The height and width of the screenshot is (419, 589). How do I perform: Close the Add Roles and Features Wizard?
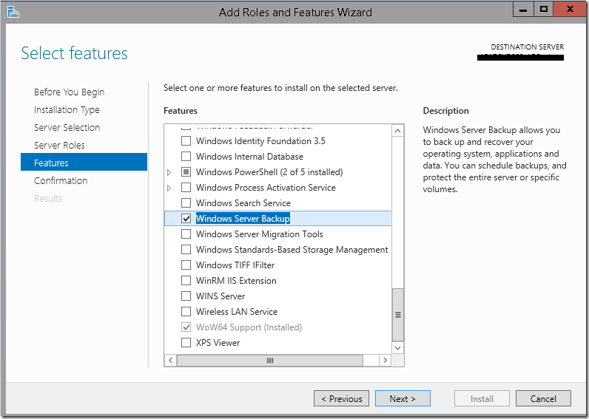[570, 10]
